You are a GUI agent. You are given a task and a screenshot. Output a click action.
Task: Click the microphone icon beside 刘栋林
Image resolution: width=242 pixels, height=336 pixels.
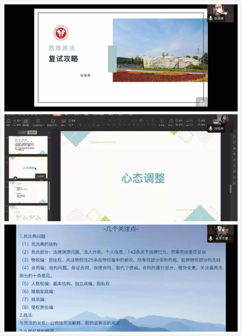(211, 129)
